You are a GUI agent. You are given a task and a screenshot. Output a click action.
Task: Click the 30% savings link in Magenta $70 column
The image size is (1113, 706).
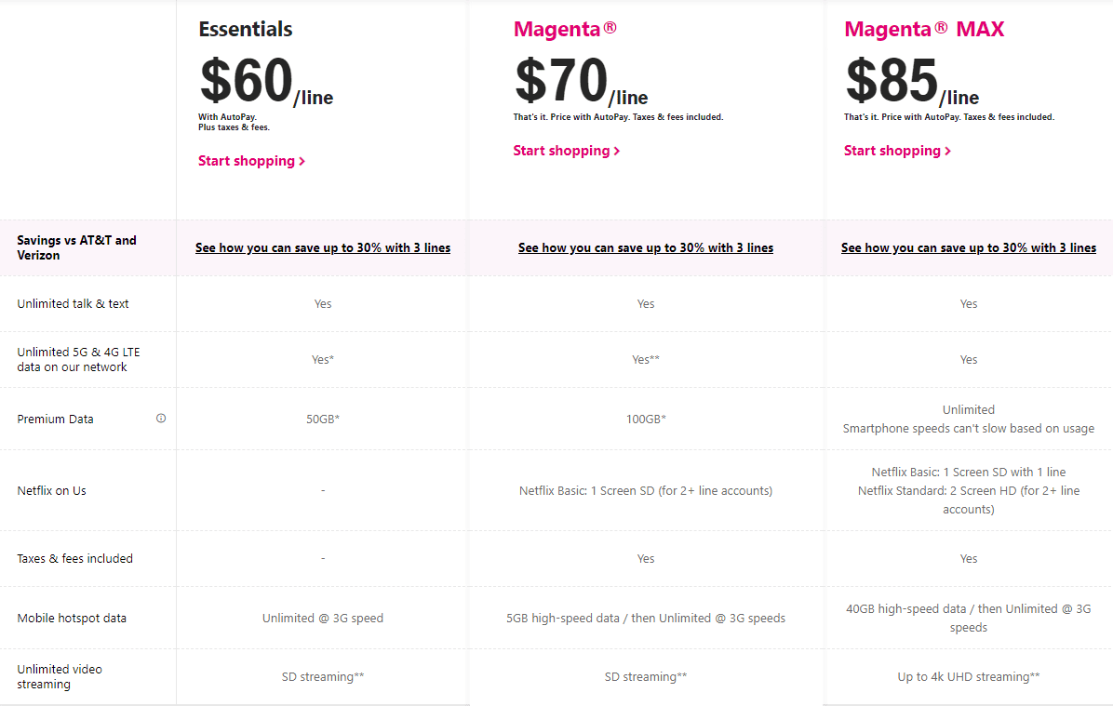point(646,247)
